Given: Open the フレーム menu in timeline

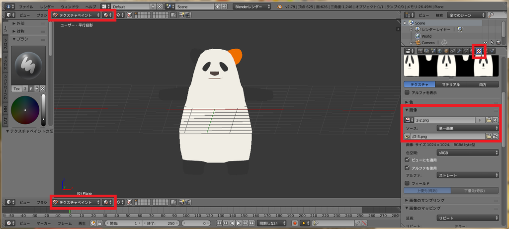Looking at the screenshot, I should (x=65, y=223).
